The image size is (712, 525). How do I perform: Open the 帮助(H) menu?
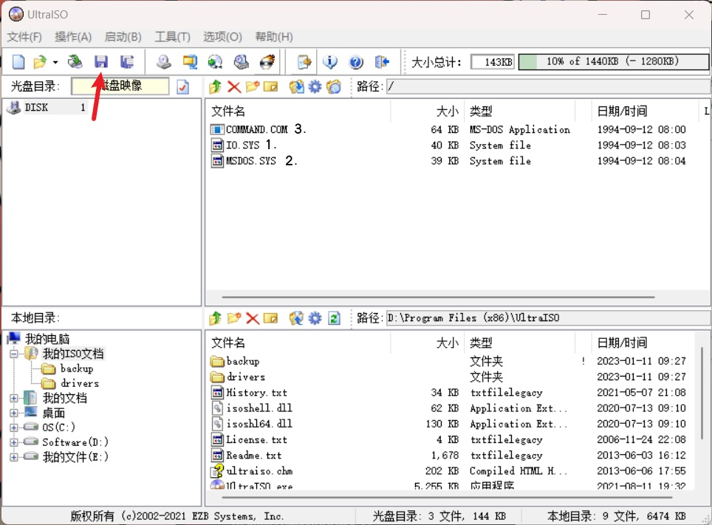tap(274, 37)
